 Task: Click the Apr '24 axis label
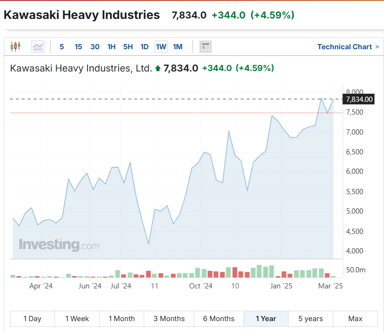point(41,286)
